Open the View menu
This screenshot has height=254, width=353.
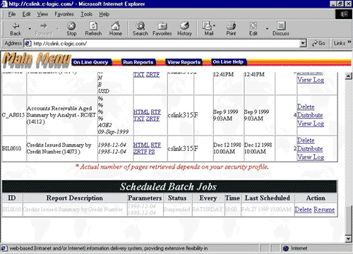[42, 14]
